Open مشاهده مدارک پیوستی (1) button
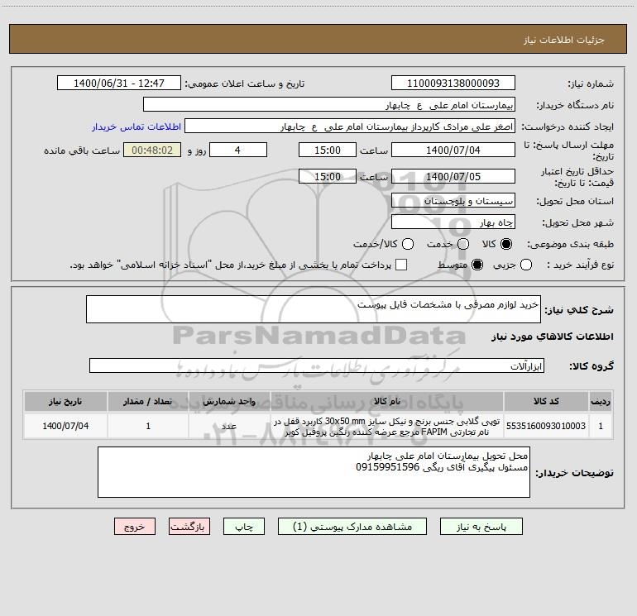This screenshot has width=637, height=616. 352,526
